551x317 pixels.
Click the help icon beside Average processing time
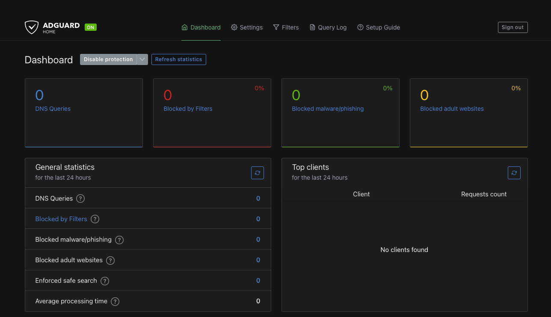115,301
